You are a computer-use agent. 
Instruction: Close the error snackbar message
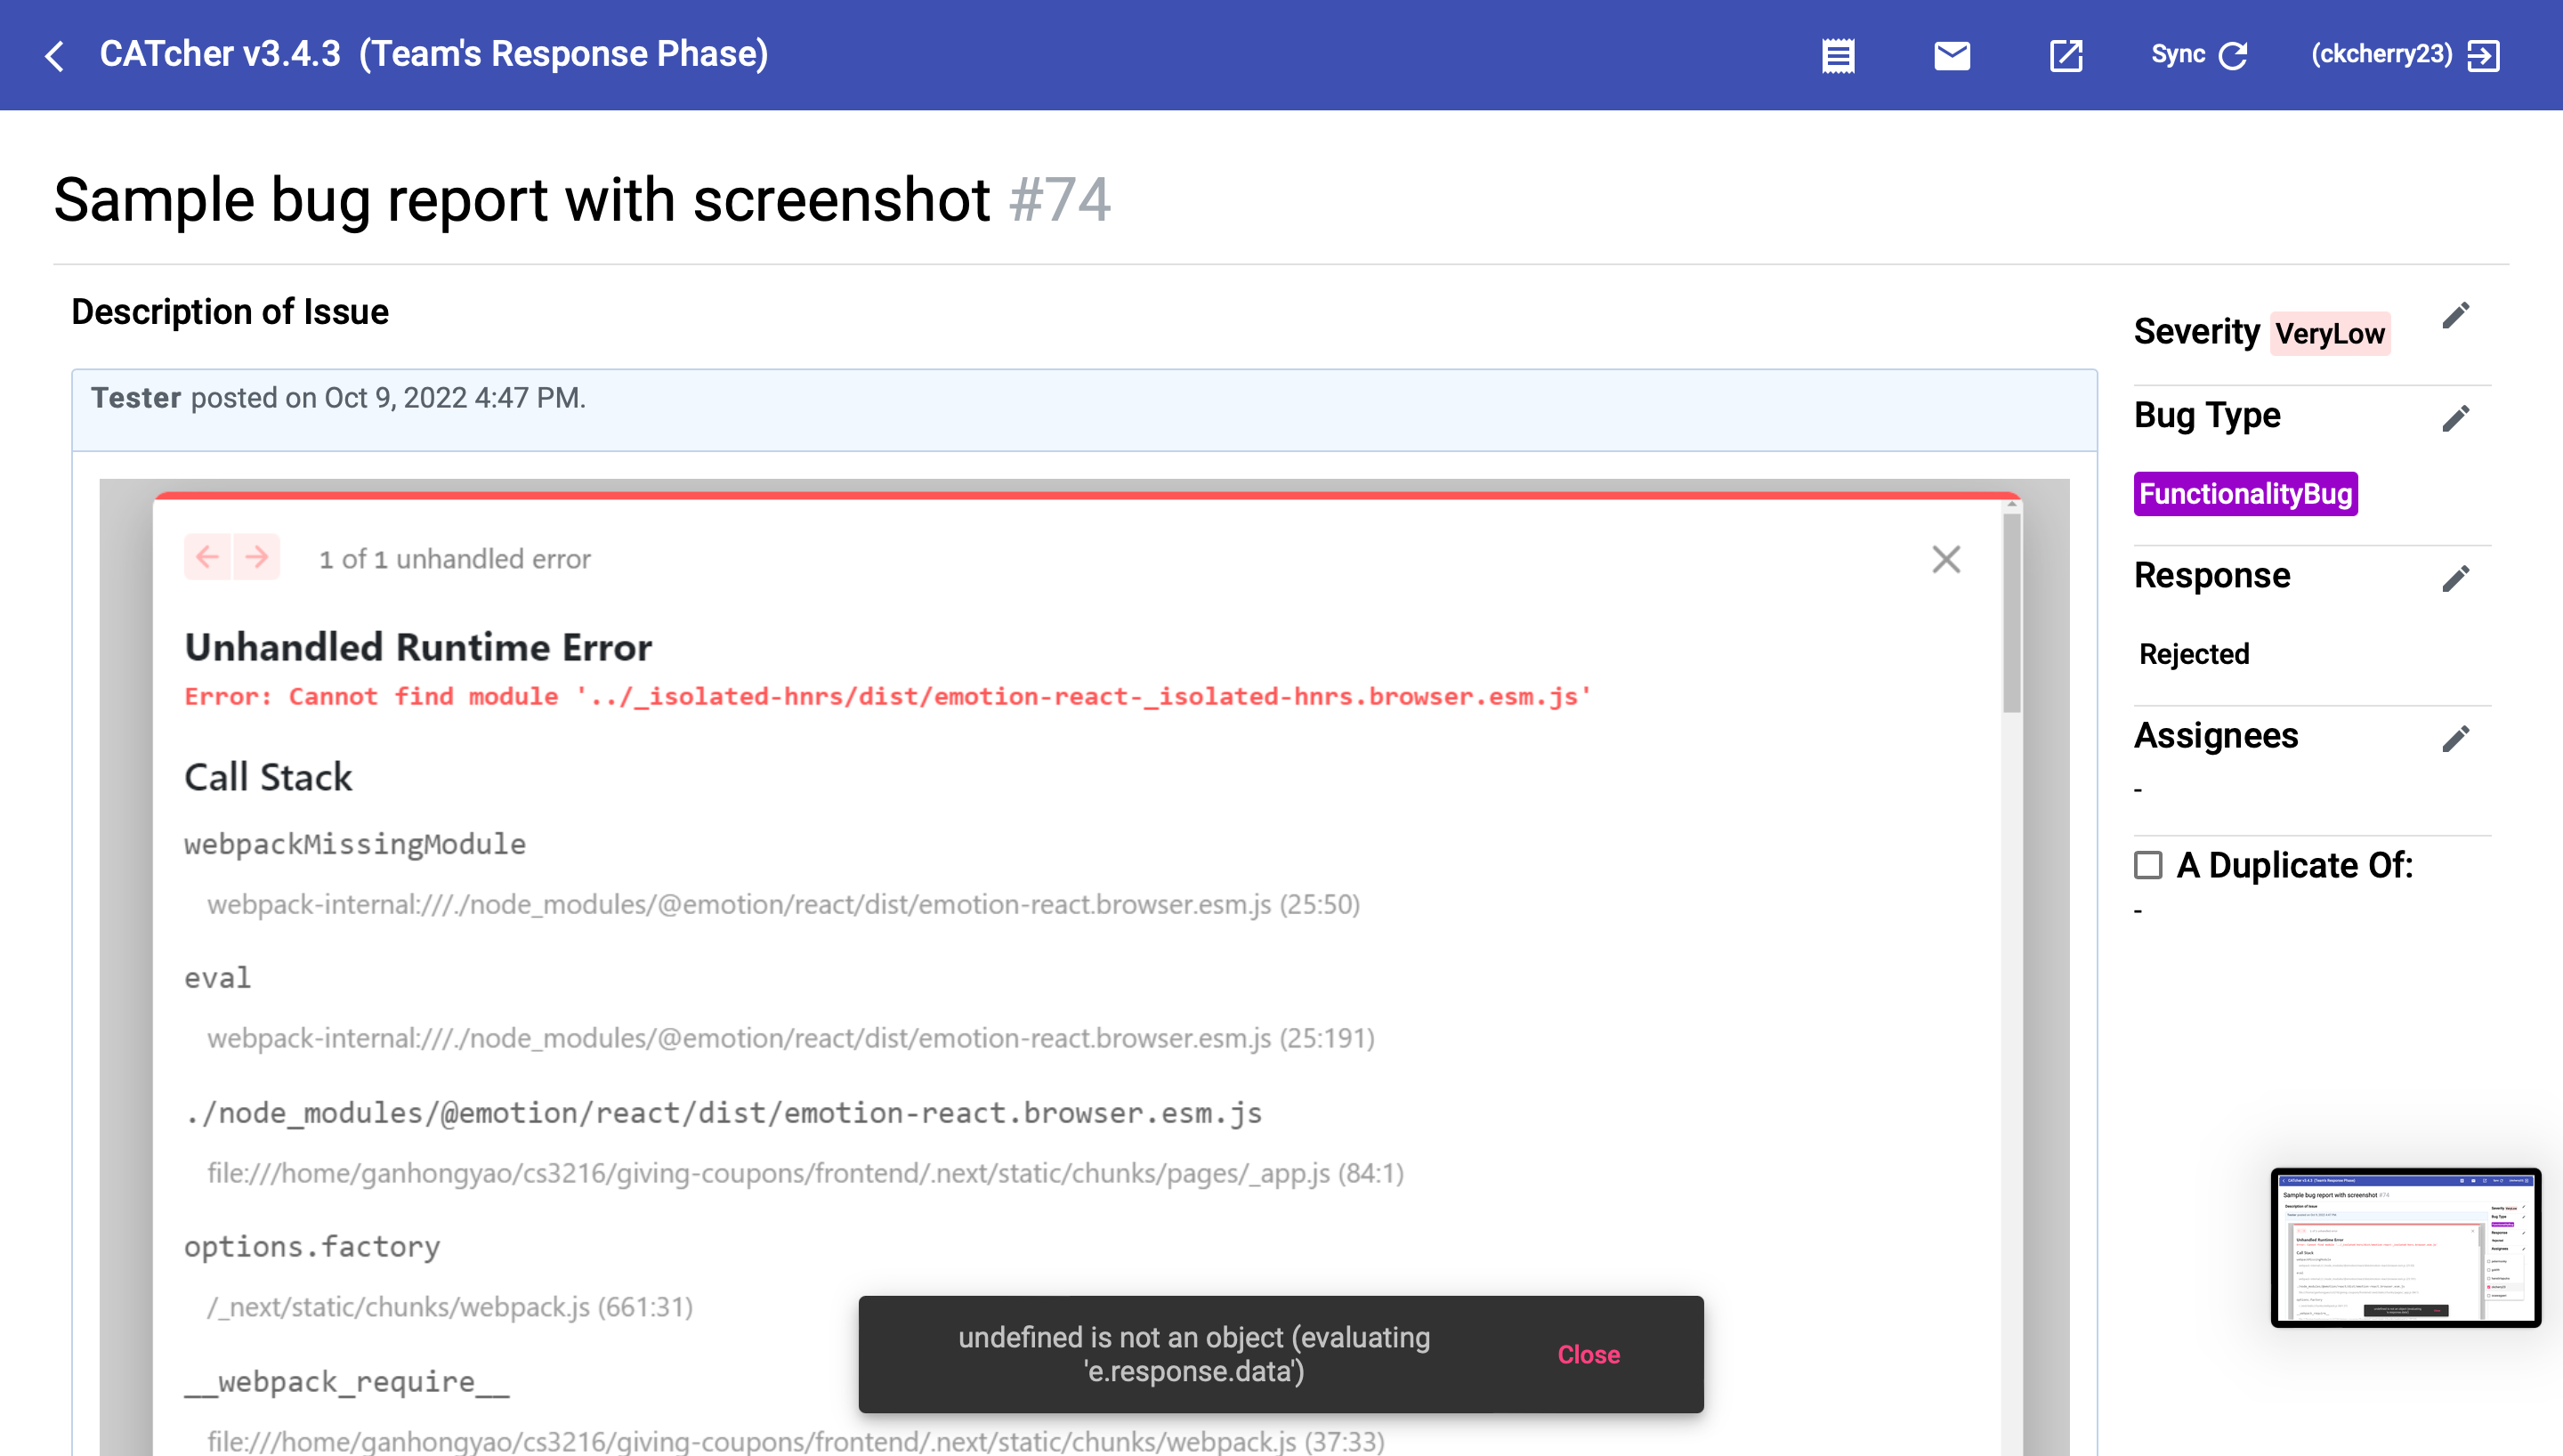click(1589, 1354)
